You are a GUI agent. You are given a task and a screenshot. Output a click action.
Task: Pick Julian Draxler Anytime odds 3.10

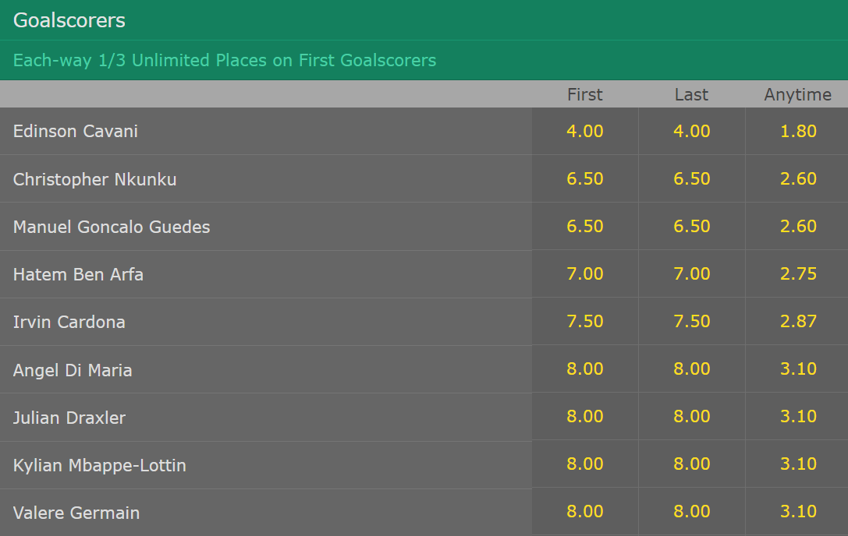pos(798,417)
